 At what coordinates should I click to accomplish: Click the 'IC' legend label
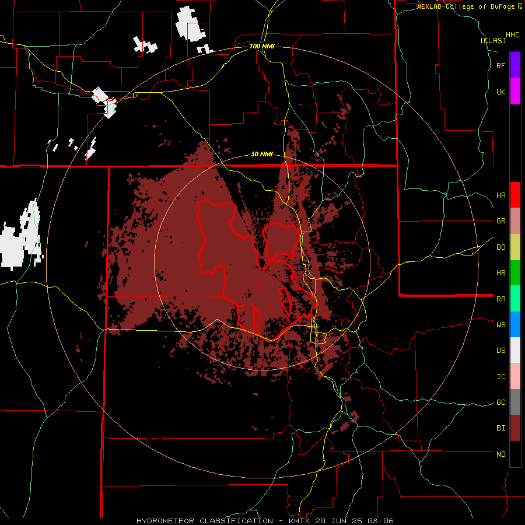point(501,377)
